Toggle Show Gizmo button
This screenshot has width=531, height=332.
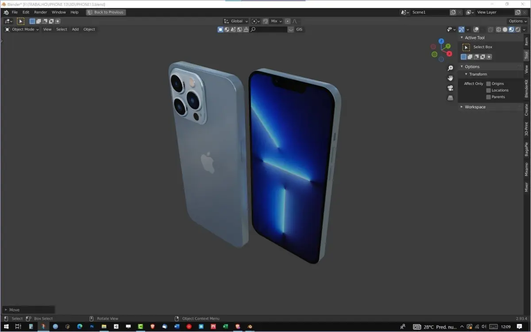click(462, 30)
